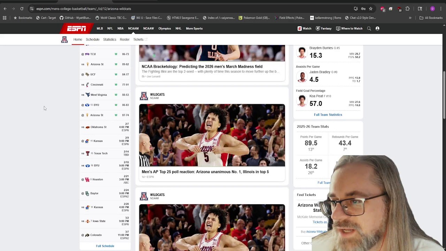
Task: Click Arizona Wildcats logo beside Home
Action: point(64,39)
